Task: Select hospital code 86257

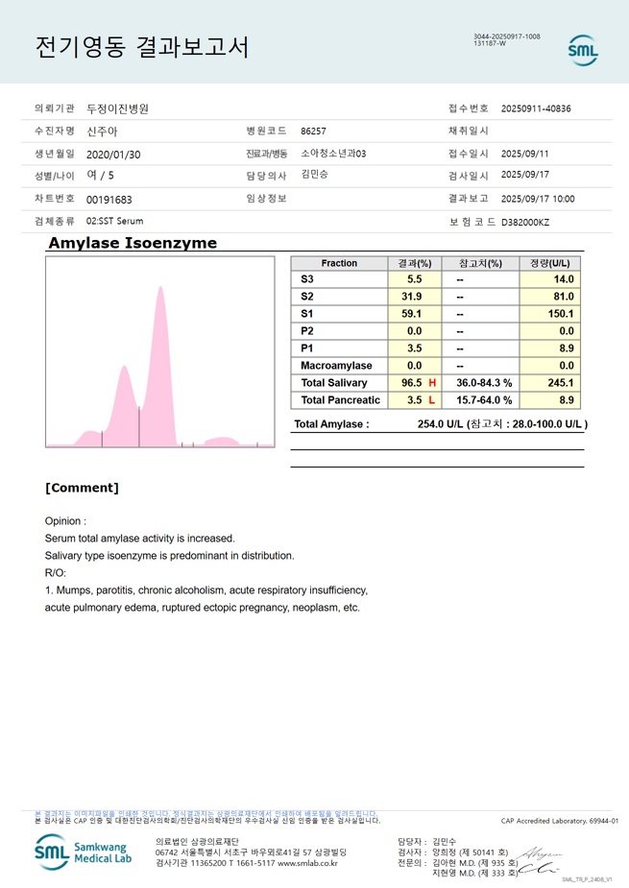Action: tap(313, 132)
